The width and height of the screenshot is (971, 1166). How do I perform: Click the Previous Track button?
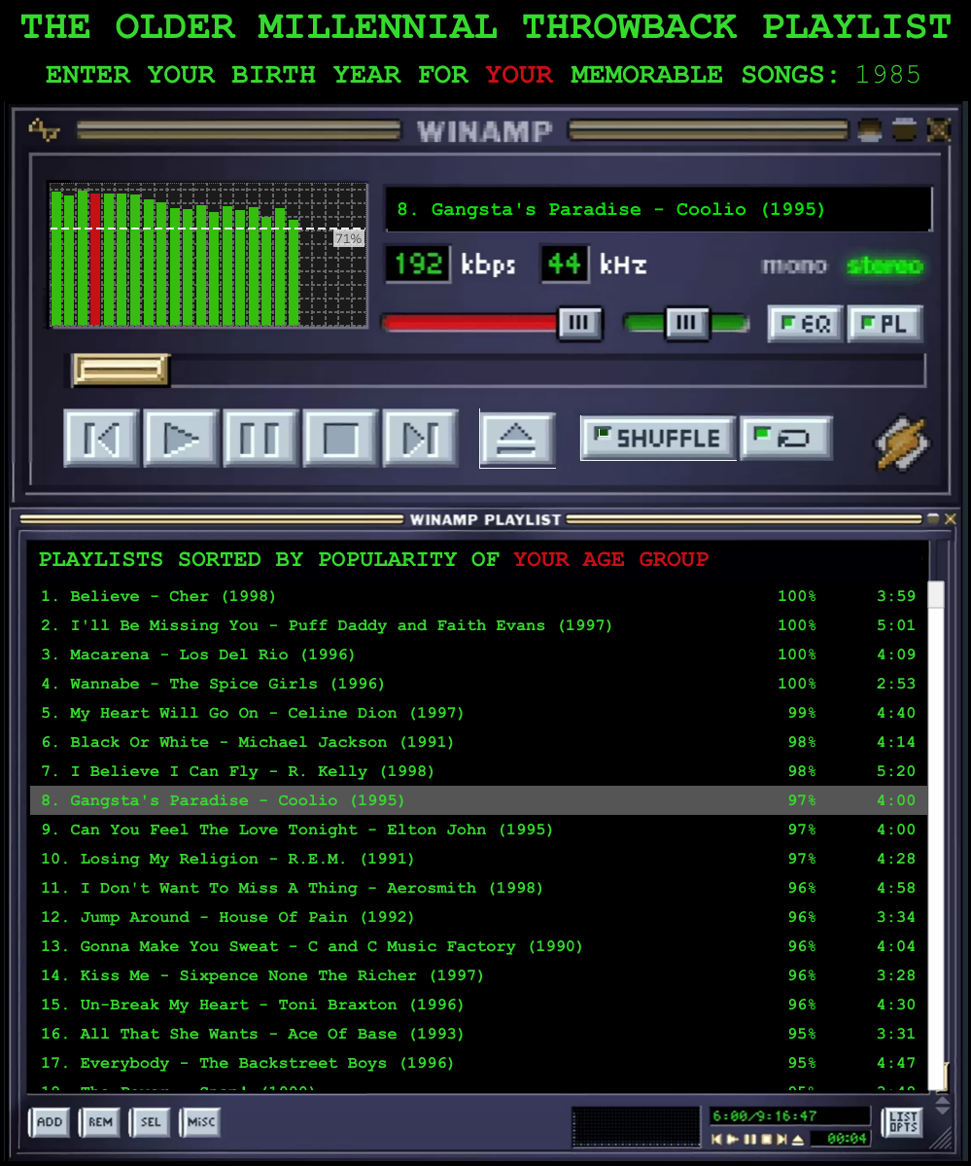coord(102,439)
